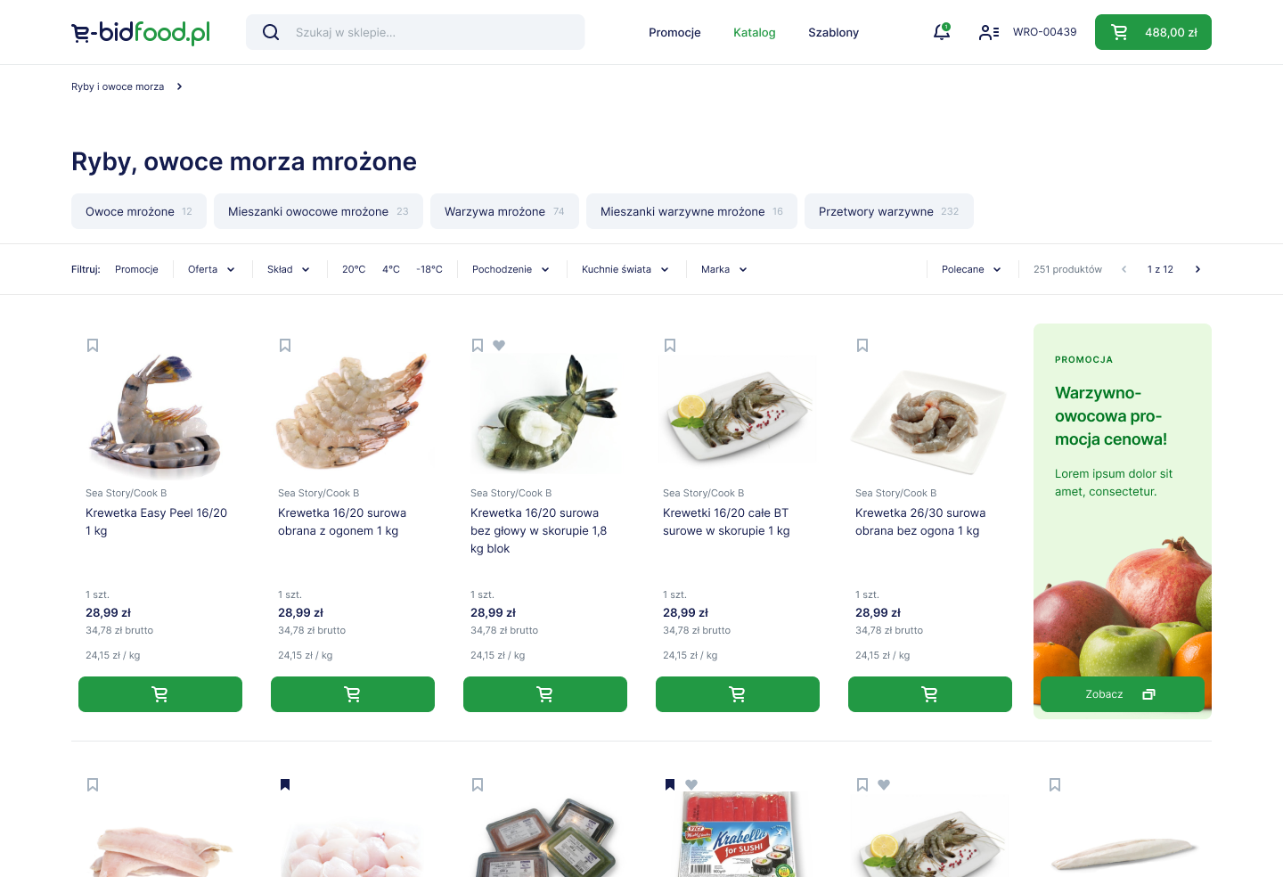Screen dimensions: 1283x877
Task: Add Krewetka 26/30 surowa obrana to cart
Action: tap(930, 694)
